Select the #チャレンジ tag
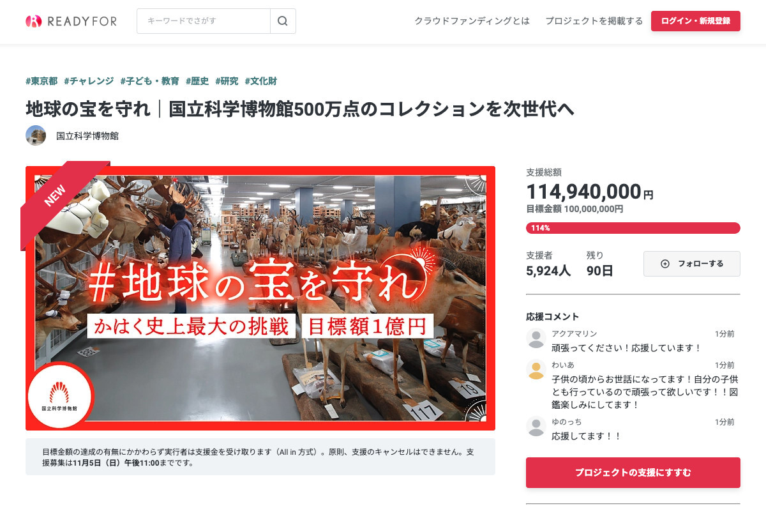 pos(89,81)
